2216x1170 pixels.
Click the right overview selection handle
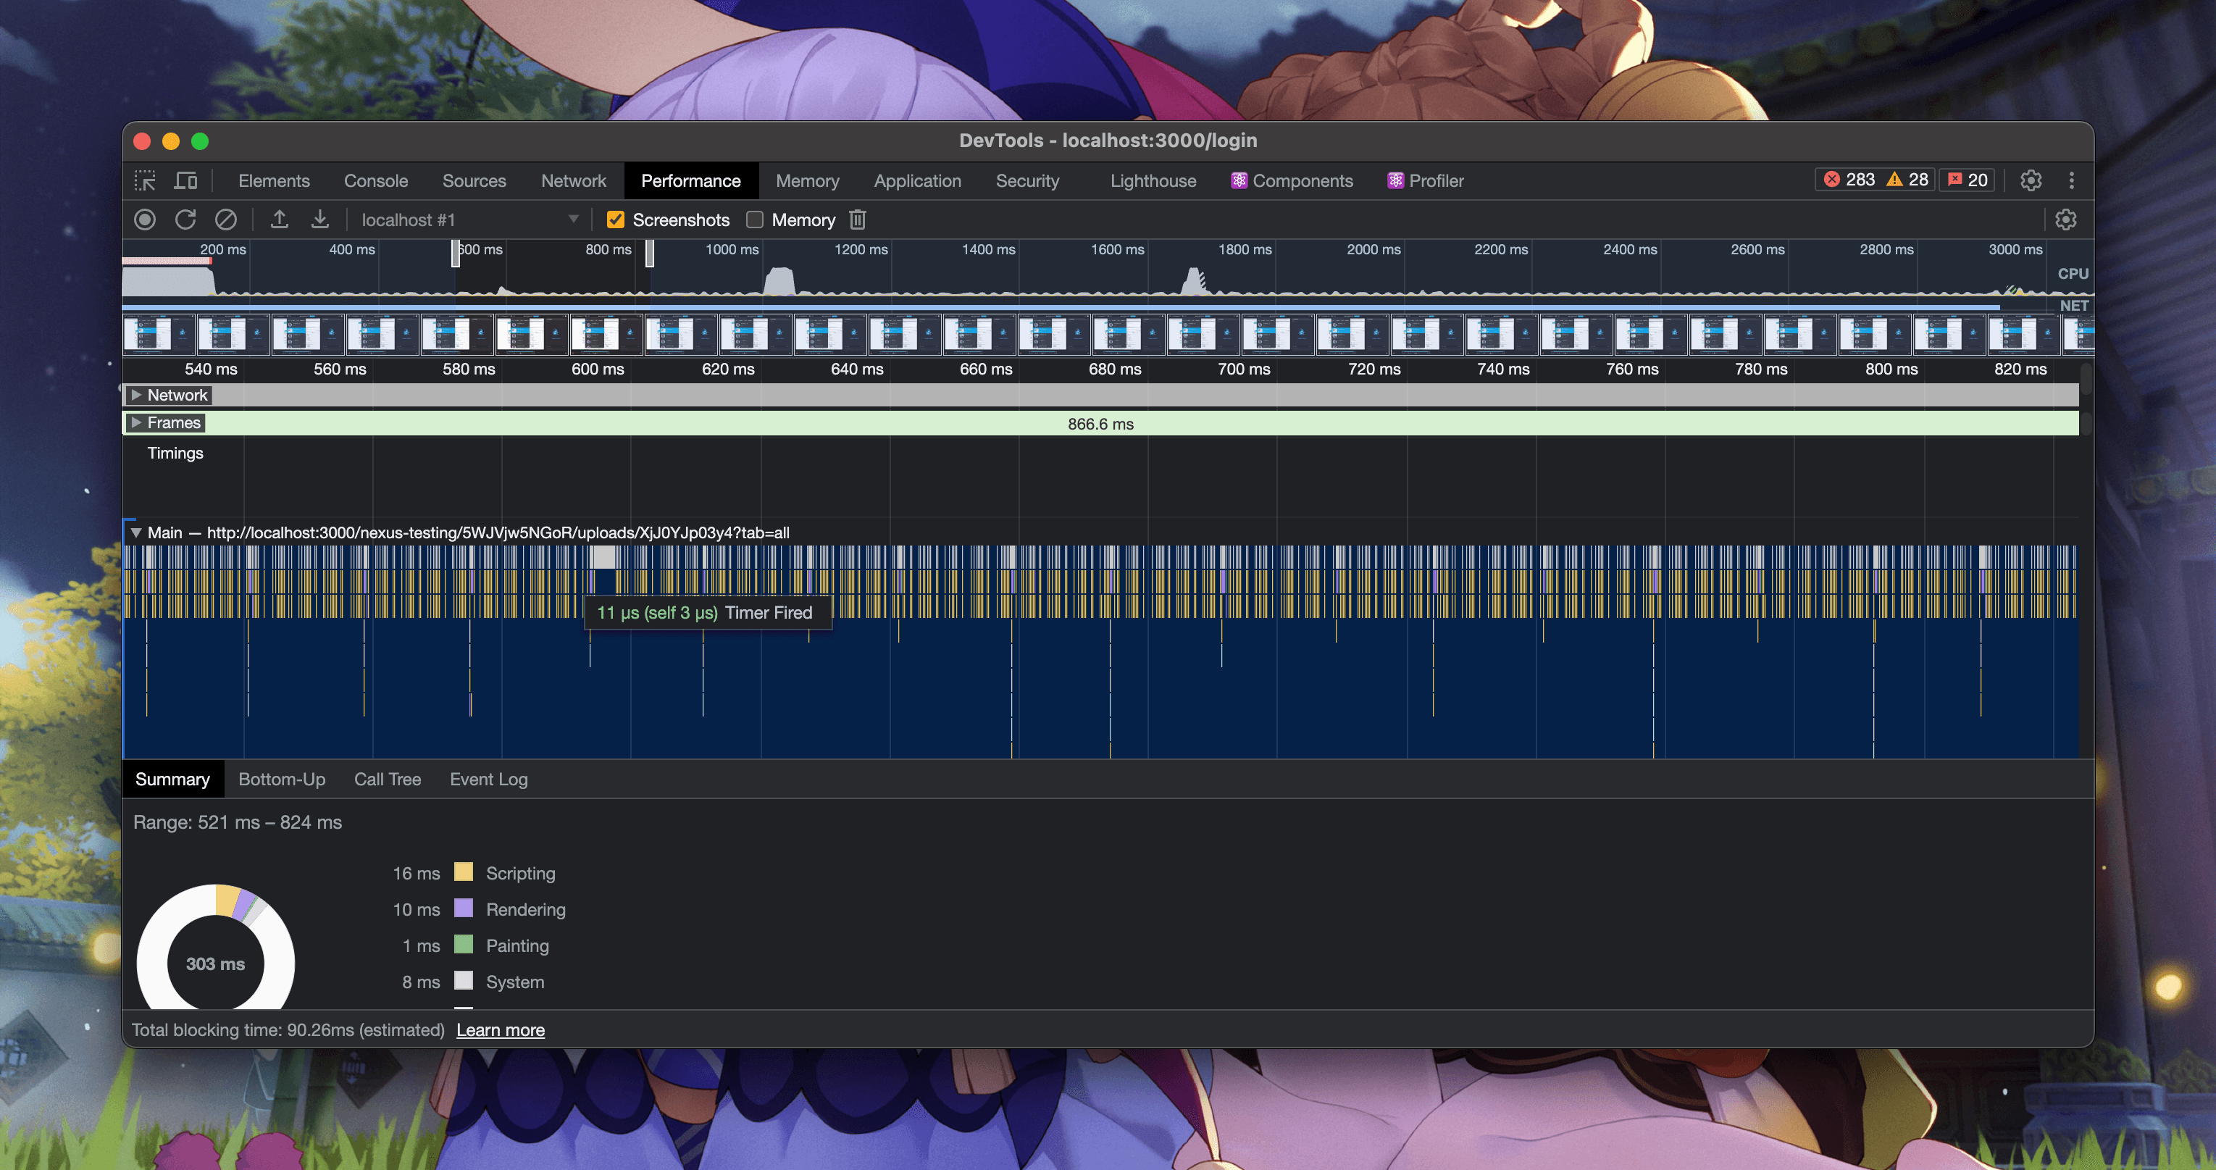pos(650,253)
